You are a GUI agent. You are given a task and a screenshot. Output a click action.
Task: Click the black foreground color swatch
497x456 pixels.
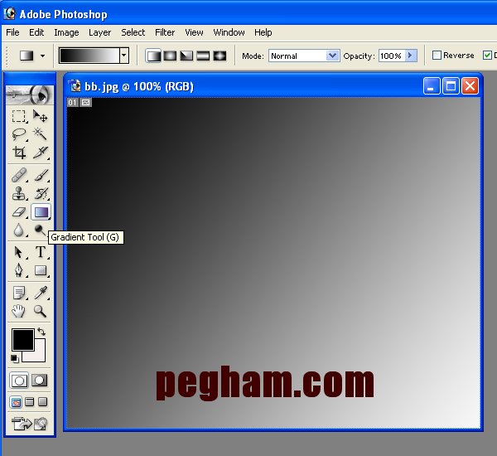coord(22,339)
